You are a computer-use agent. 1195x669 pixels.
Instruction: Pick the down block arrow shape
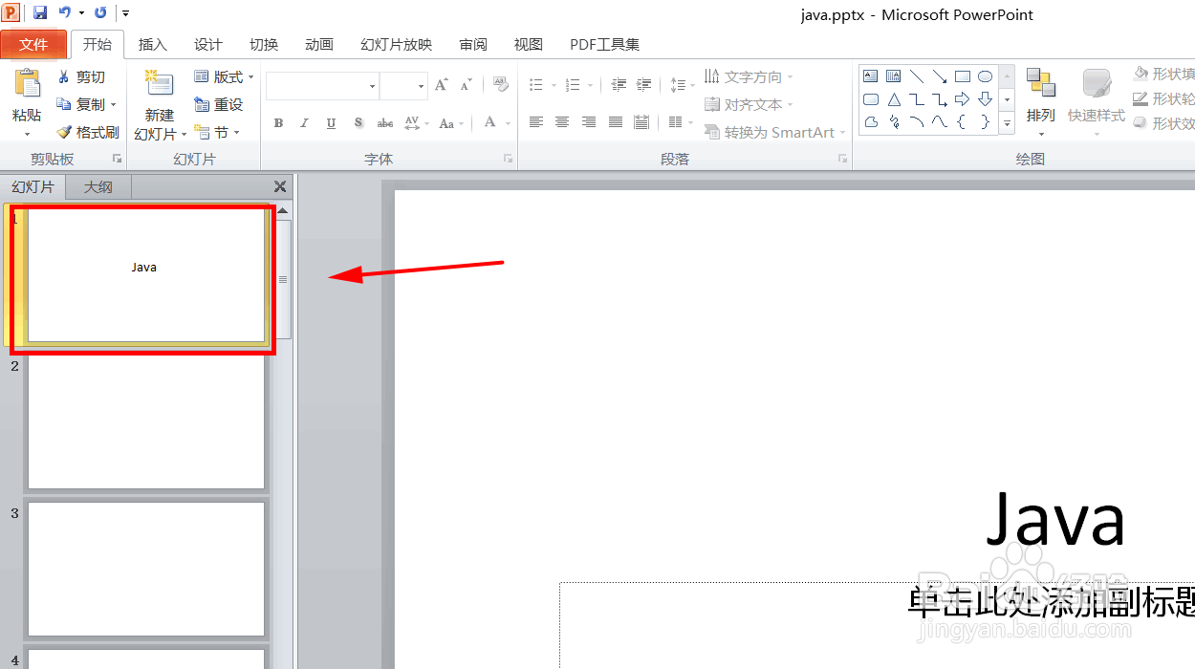click(x=986, y=99)
